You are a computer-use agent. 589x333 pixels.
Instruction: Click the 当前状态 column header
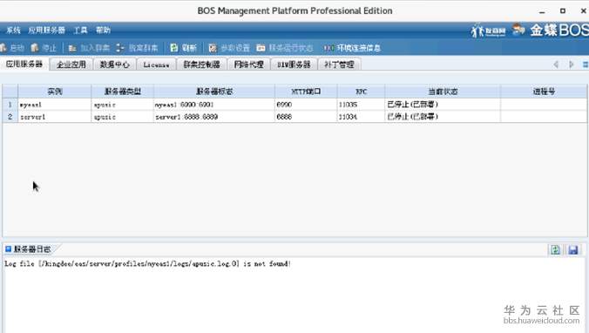pyautogui.click(x=443, y=92)
